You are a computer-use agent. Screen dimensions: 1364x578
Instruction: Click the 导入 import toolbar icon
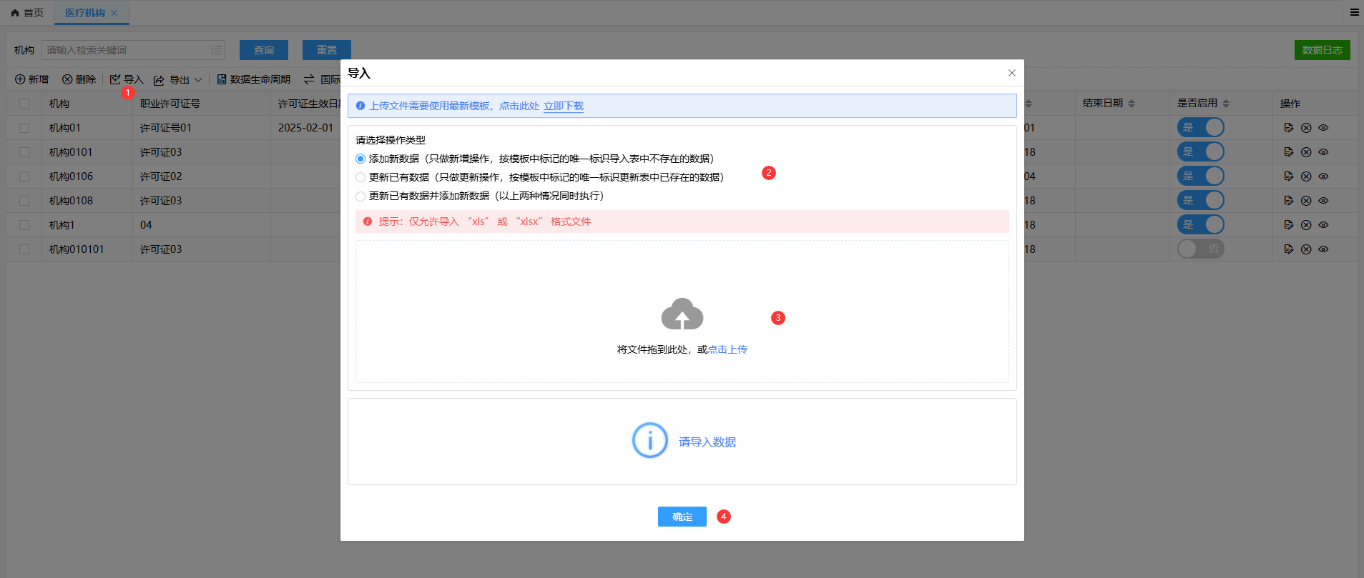pyautogui.click(x=116, y=79)
